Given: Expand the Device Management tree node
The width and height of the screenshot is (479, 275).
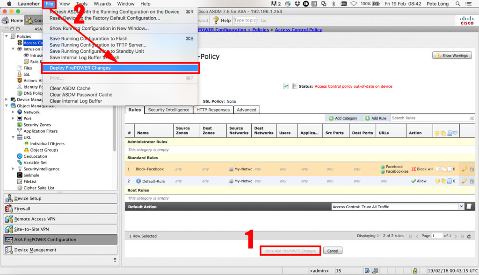Looking at the screenshot, I should click(x=7, y=99).
